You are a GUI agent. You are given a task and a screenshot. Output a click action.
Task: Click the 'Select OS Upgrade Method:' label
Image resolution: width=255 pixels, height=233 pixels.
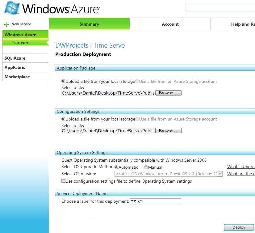[x=88, y=167]
